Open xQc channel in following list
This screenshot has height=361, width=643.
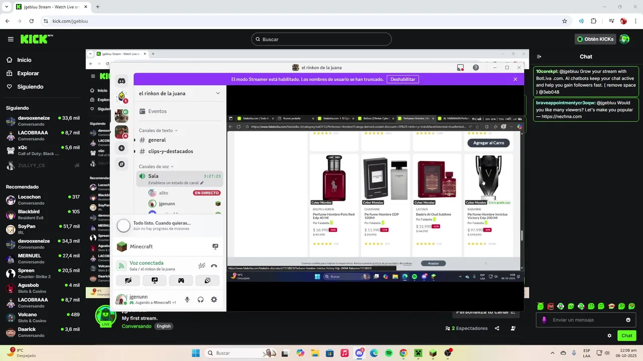tap(43, 150)
